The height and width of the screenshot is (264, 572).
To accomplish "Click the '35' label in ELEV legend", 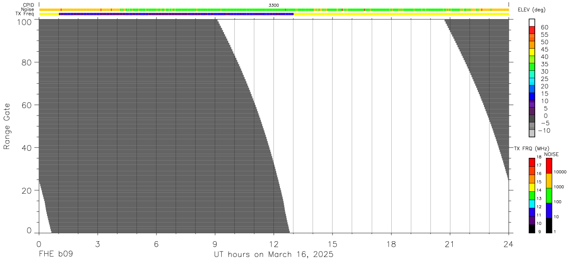I will click(x=545, y=64).
